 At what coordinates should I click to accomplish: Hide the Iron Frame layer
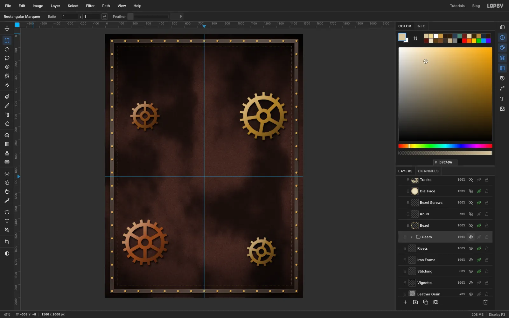[x=471, y=260]
